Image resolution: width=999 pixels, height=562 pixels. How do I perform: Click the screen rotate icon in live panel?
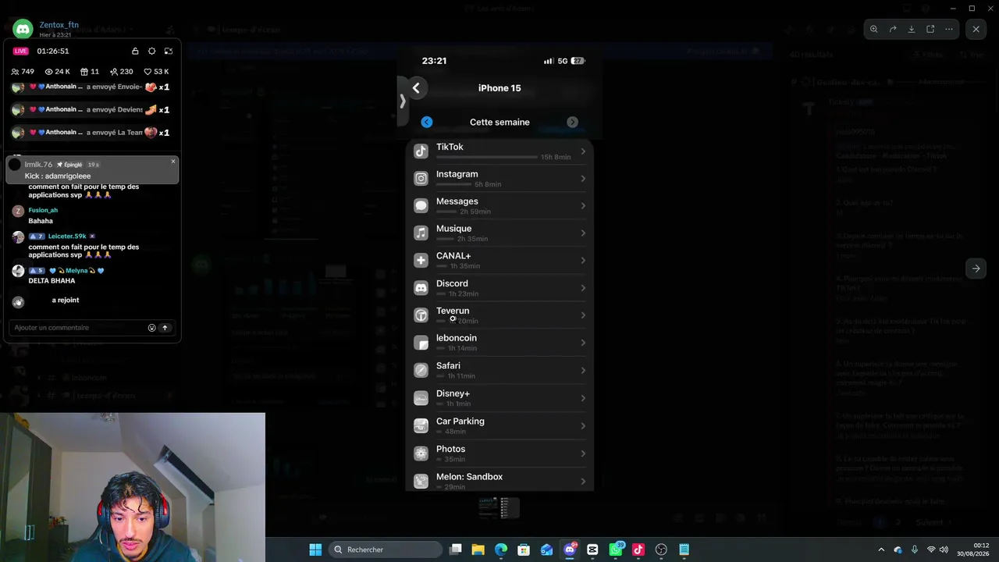coord(168,51)
